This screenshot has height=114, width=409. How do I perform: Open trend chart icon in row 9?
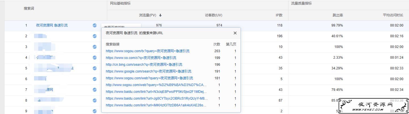click(94, 111)
